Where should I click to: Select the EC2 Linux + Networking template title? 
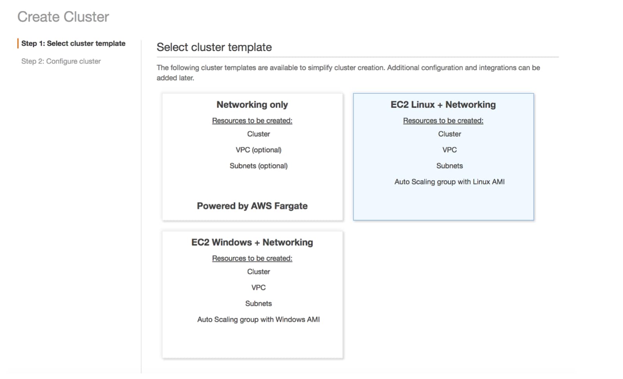(443, 104)
